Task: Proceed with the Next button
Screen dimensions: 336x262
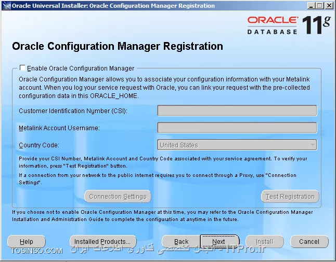Action: 219,241
